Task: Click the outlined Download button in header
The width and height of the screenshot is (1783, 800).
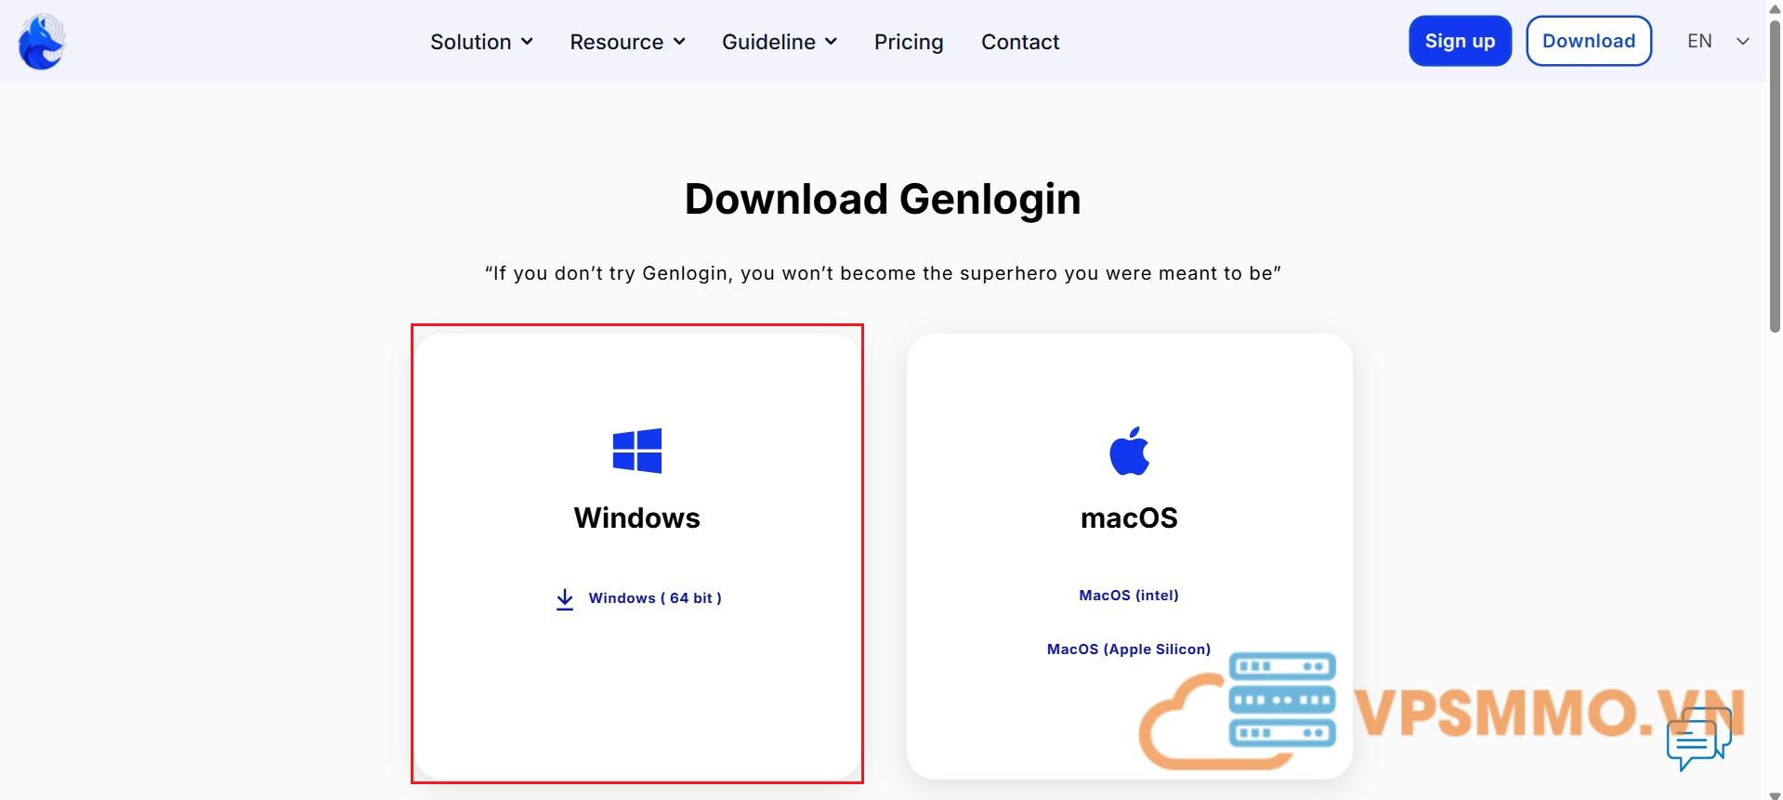Action: coord(1588,41)
